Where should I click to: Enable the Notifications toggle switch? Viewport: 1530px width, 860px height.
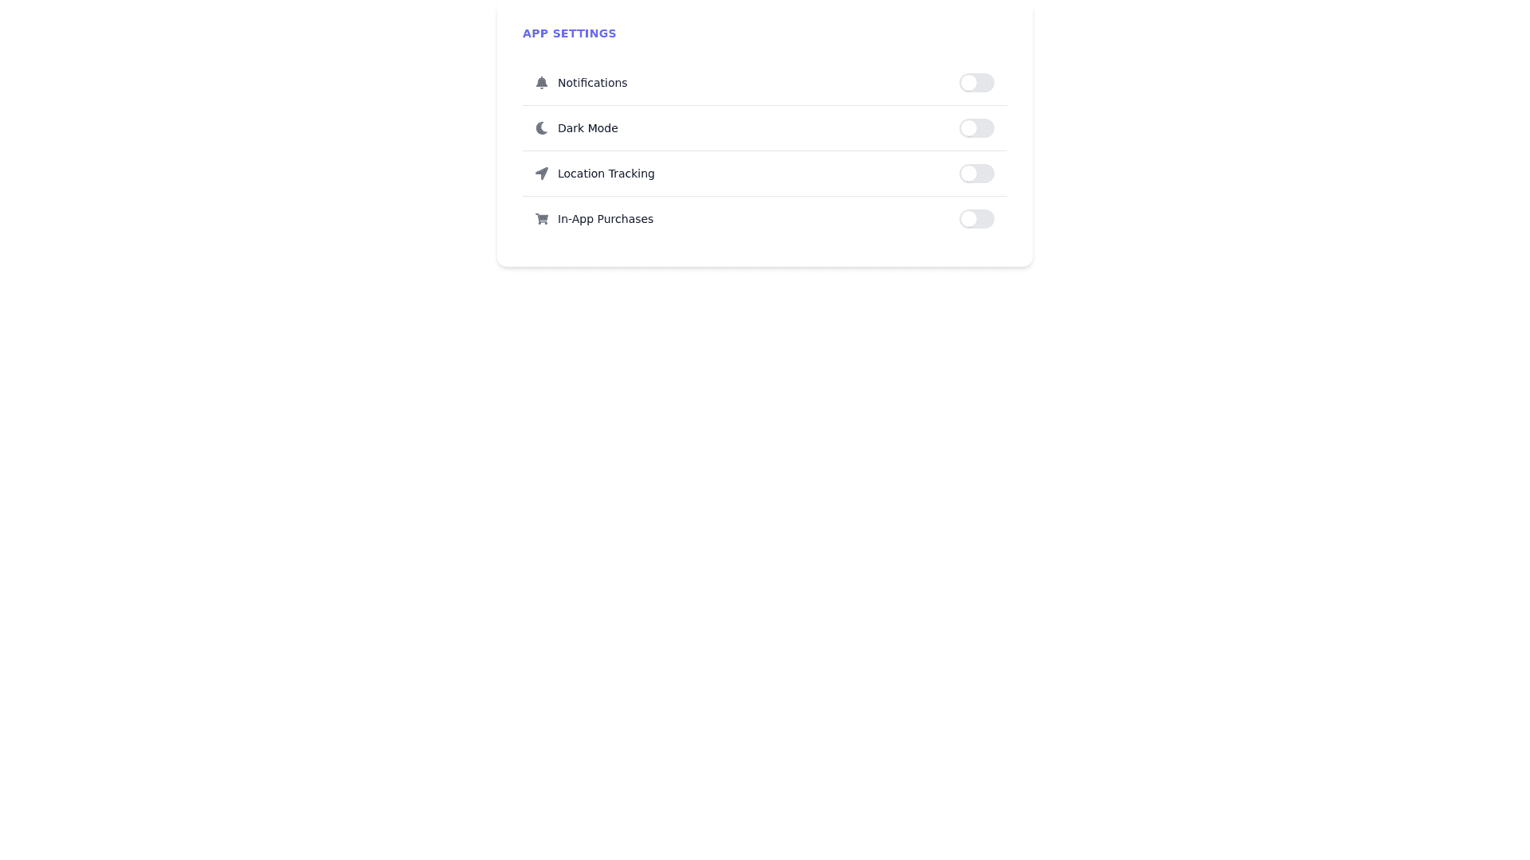(976, 83)
